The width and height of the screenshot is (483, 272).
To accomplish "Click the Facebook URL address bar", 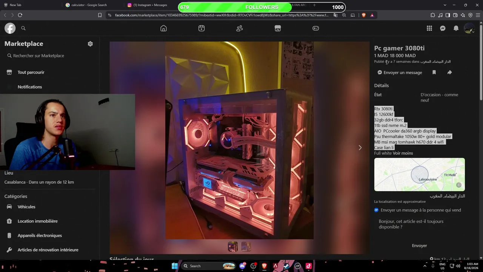I will coord(222,15).
